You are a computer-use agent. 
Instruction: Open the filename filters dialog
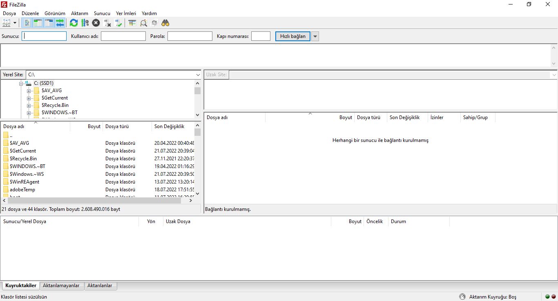coord(132,23)
